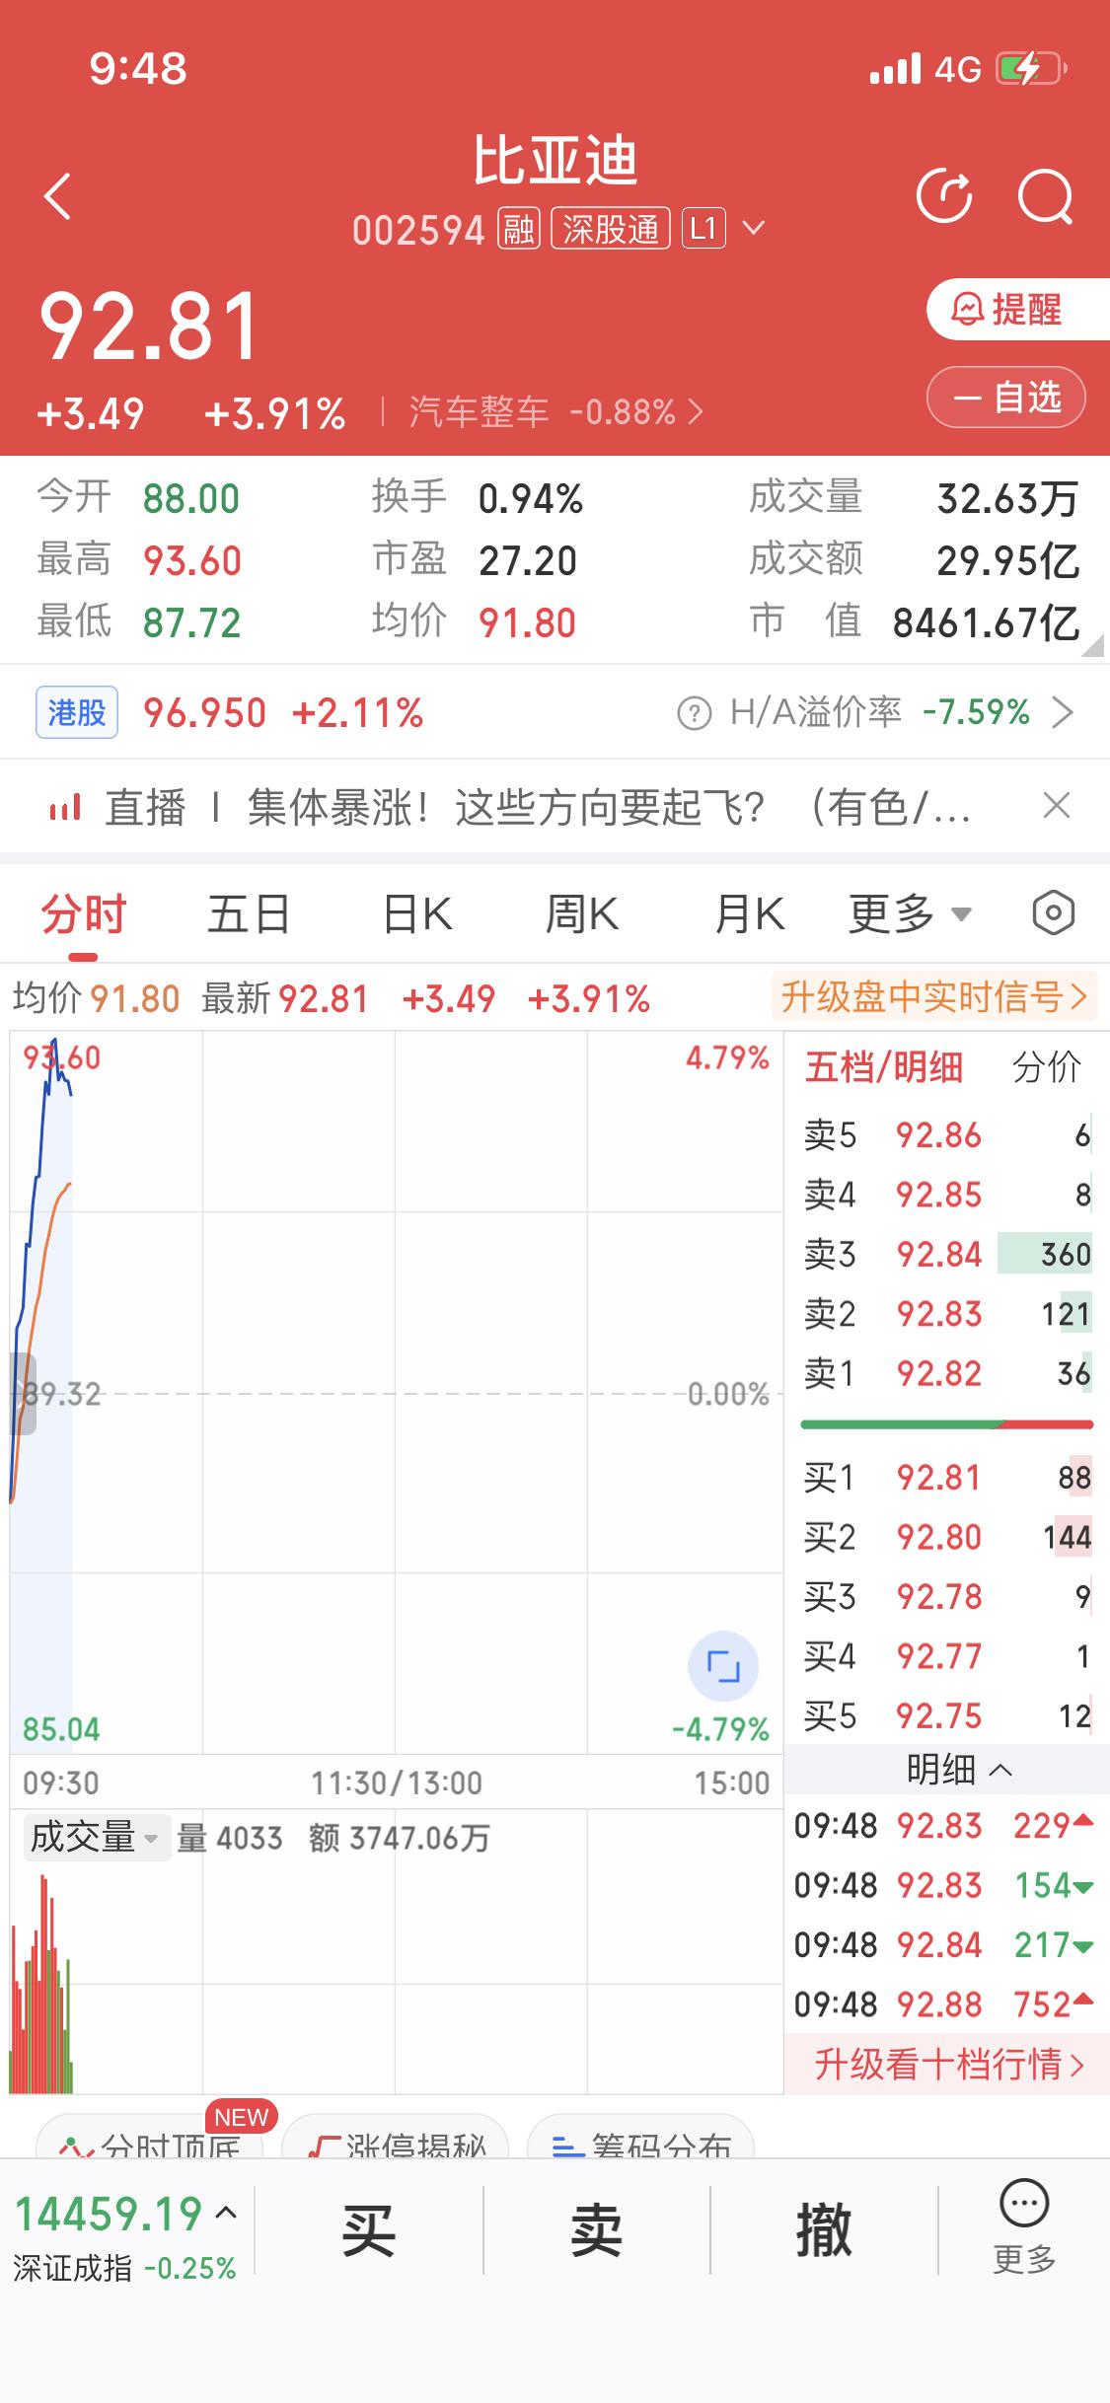Screen dimensions: 1110x2403
Task: Open the 更多 chart period dropdown
Action: point(910,913)
